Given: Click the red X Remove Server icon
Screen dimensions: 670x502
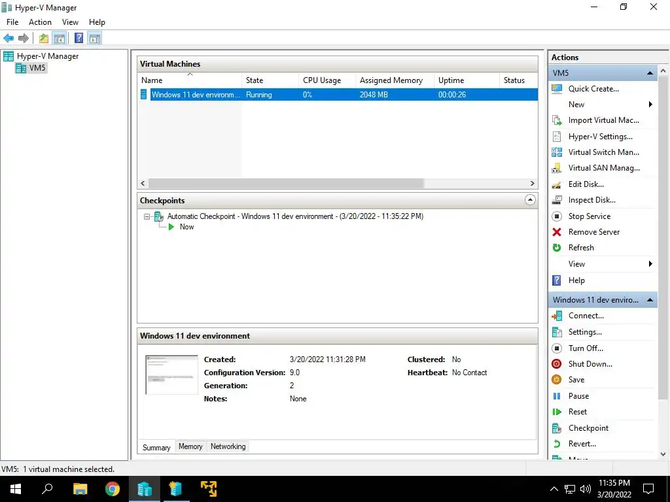Looking at the screenshot, I should tap(557, 232).
